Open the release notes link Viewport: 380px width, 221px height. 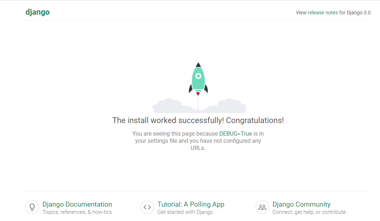click(323, 13)
